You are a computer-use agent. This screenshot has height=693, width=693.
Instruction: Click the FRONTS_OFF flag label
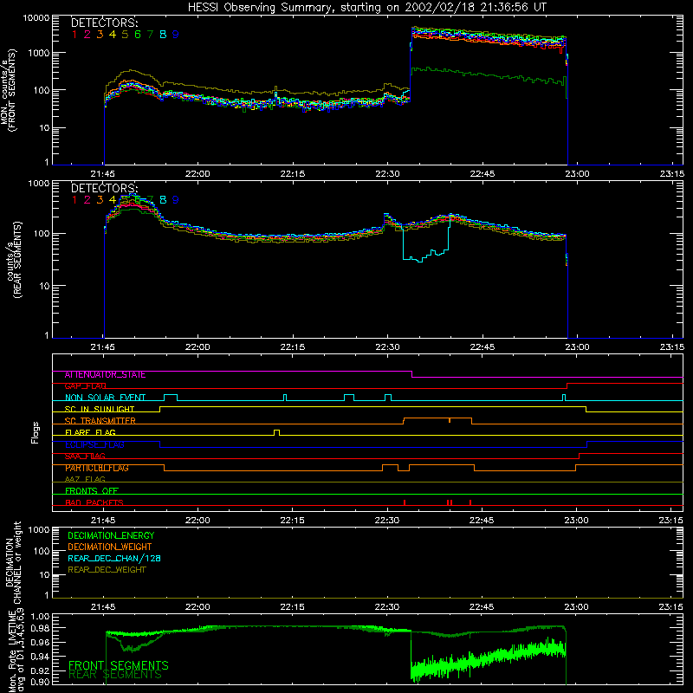92,491
